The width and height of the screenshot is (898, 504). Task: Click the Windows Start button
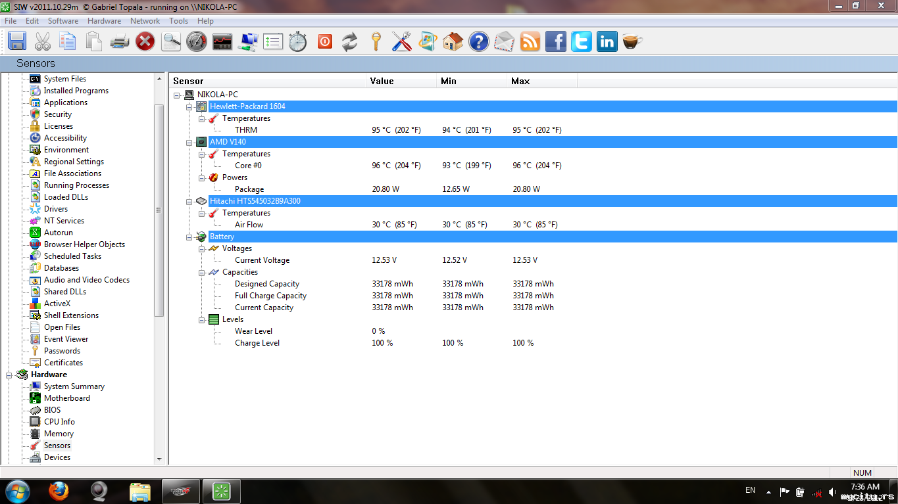pos(18,492)
